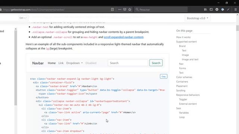Go to Image and text section

click(x=190, y=60)
